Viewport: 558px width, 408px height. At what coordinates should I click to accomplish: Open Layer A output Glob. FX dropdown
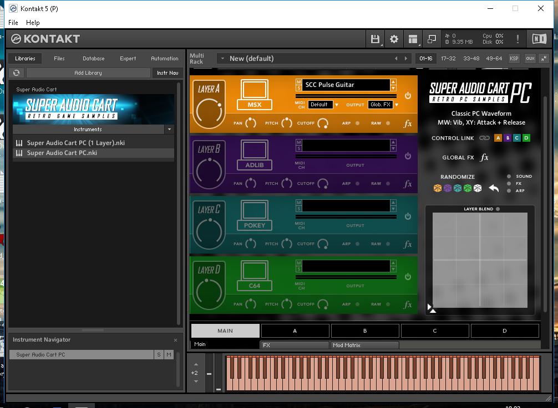point(381,105)
